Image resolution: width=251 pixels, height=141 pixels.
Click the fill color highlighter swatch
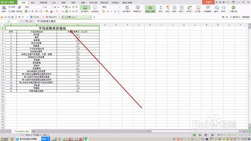46,11
